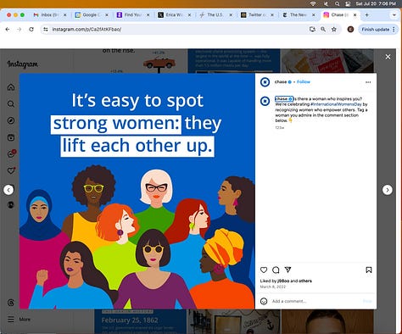
Task: Click zoom magnifier icon in address bar
Action: click(323, 30)
